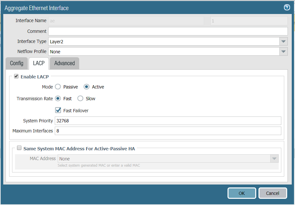Select Passive LACP mode
This screenshot has height=205, width=295.
click(x=58, y=87)
